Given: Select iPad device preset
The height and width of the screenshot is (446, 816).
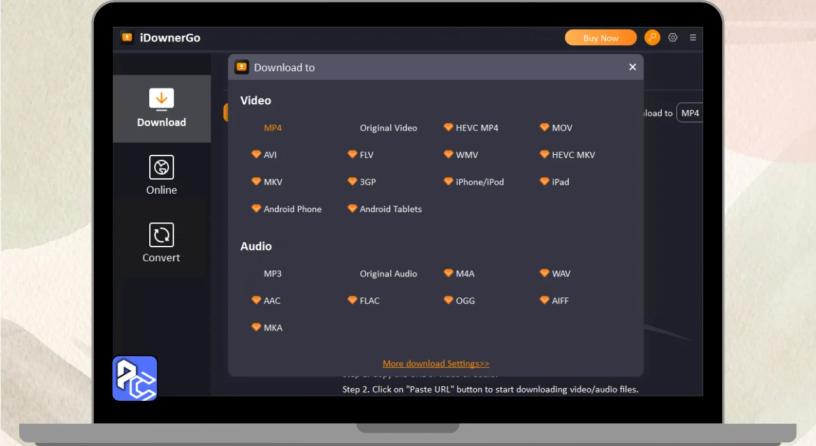Looking at the screenshot, I should pyautogui.click(x=555, y=182).
